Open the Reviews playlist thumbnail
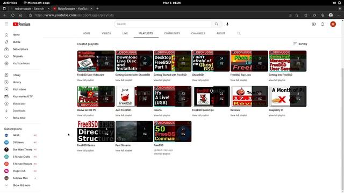 249,96
